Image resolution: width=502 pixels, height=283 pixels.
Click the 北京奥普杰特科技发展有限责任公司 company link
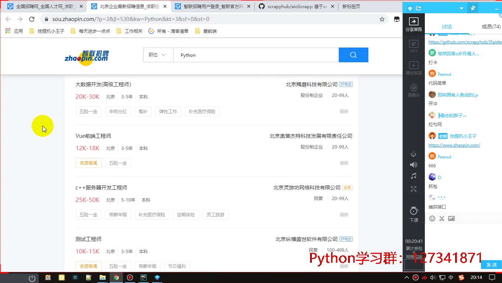click(311, 136)
